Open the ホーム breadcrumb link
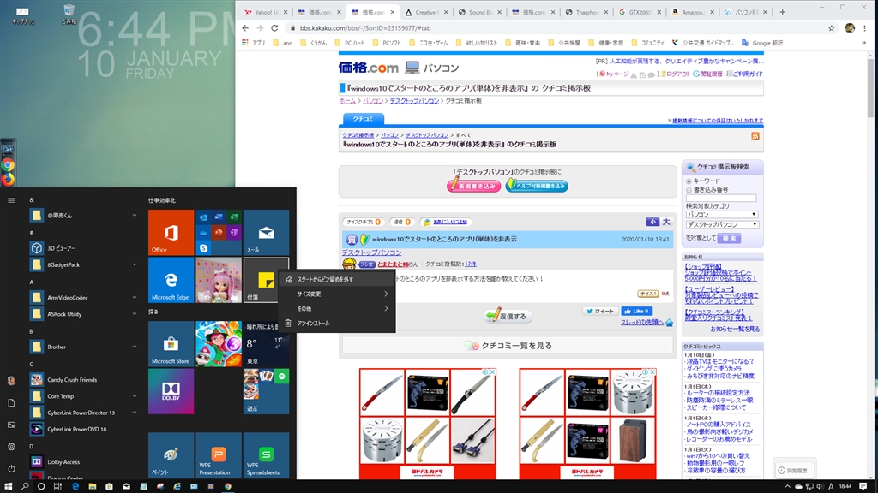This screenshot has width=878, height=493. (x=347, y=101)
